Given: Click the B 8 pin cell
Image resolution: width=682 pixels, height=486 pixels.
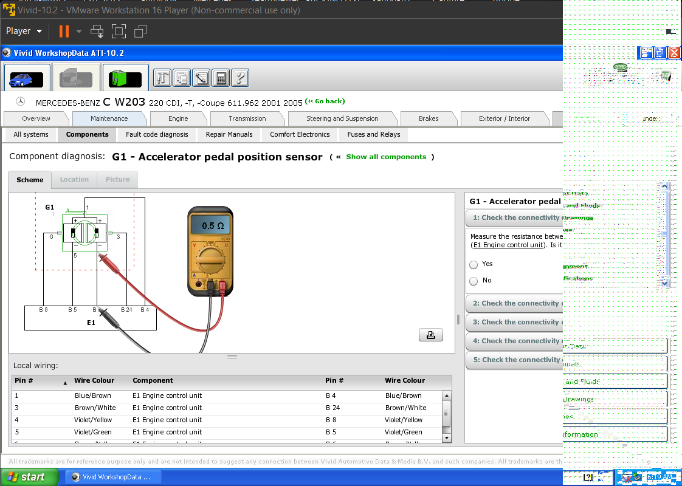Looking at the screenshot, I should [331, 420].
